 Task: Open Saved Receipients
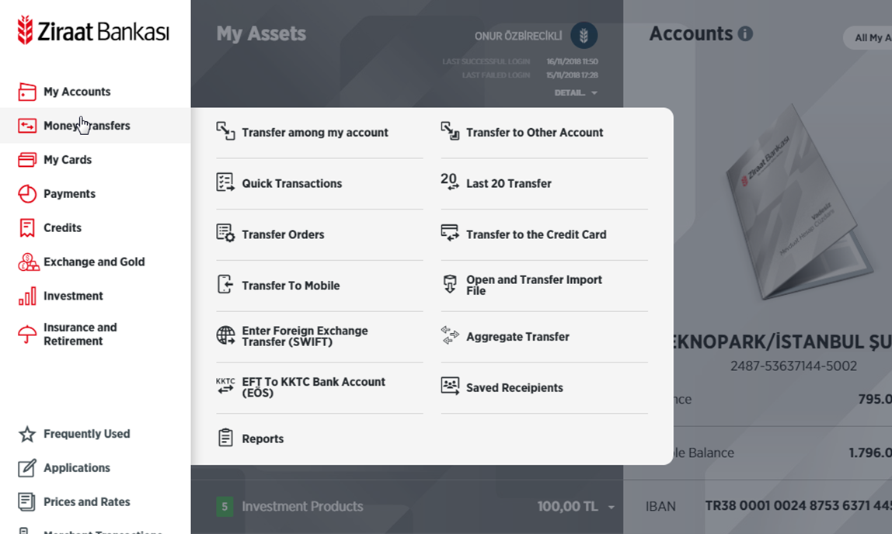(514, 388)
